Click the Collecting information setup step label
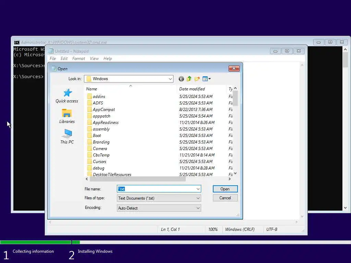The height and width of the screenshot is (263, 351). coord(33,251)
